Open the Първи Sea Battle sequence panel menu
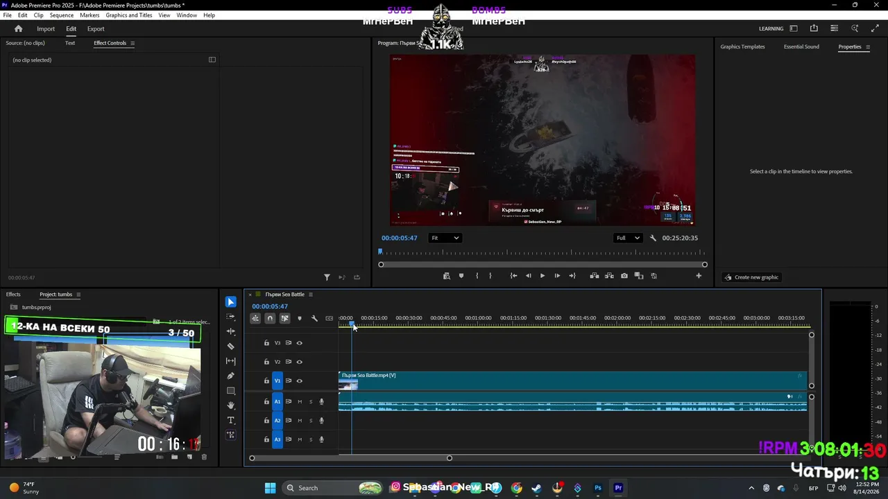This screenshot has width=888, height=499. click(x=311, y=295)
